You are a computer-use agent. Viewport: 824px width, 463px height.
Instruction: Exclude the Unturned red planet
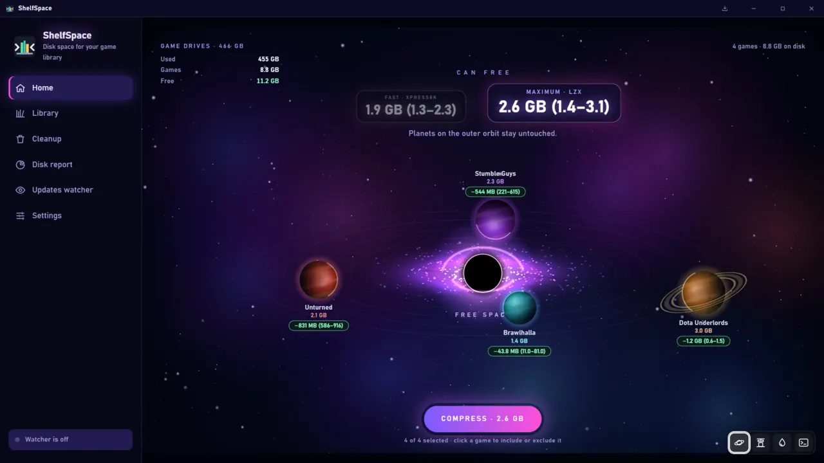pyautogui.click(x=318, y=280)
